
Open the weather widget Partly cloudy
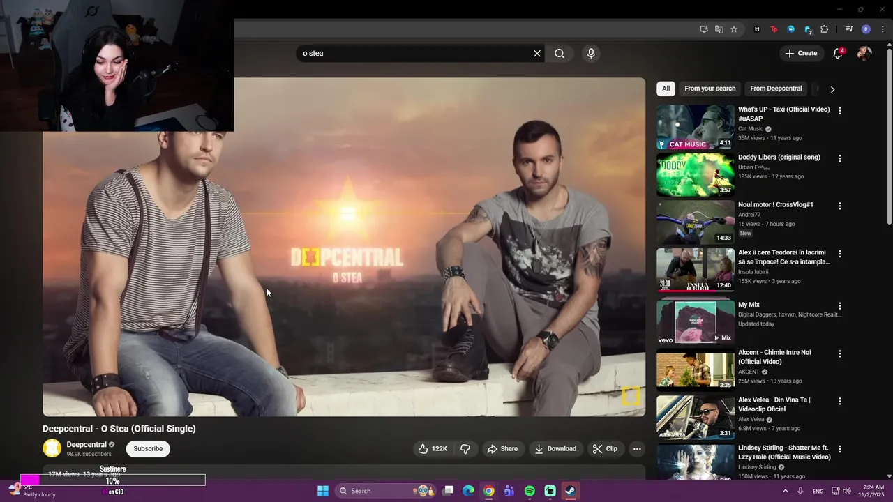(31, 491)
